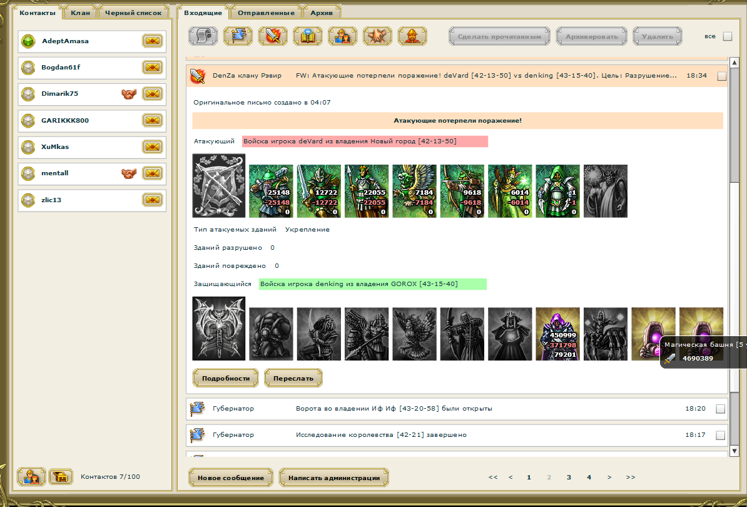Open the 'Черный список' tab
This screenshot has height=507, width=747.
coord(133,13)
